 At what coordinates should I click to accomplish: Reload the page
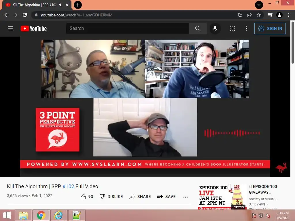(25, 15)
